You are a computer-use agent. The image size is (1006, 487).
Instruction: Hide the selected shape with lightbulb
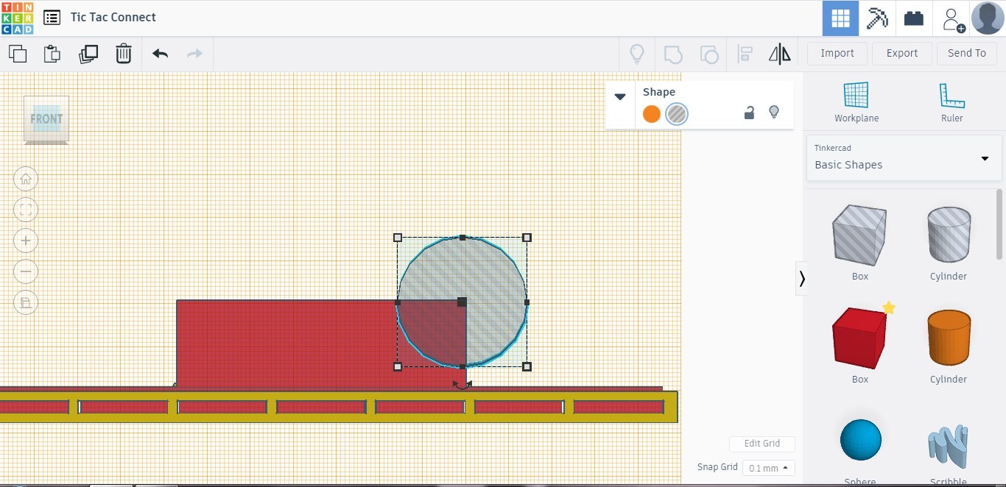[x=774, y=113]
